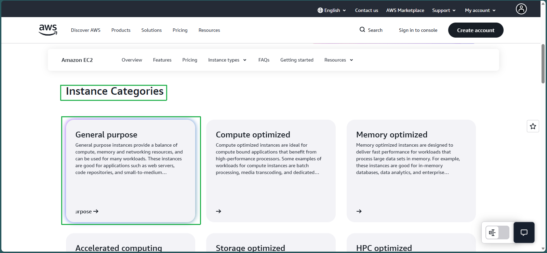Open the FAQs tab
The image size is (547, 253).
coord(264,60)
